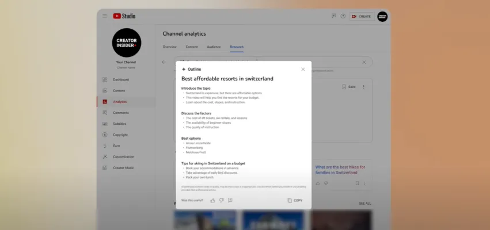Screen dimensions: 490x230
Task: Click SEE ALL link
Action: (x=365, y=203)
